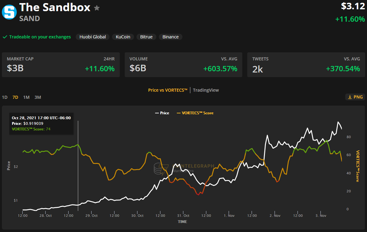This screenshot has width=367, height=232.
Task: Favorite The Sandbox with star icon
Action: click(97, 8)
